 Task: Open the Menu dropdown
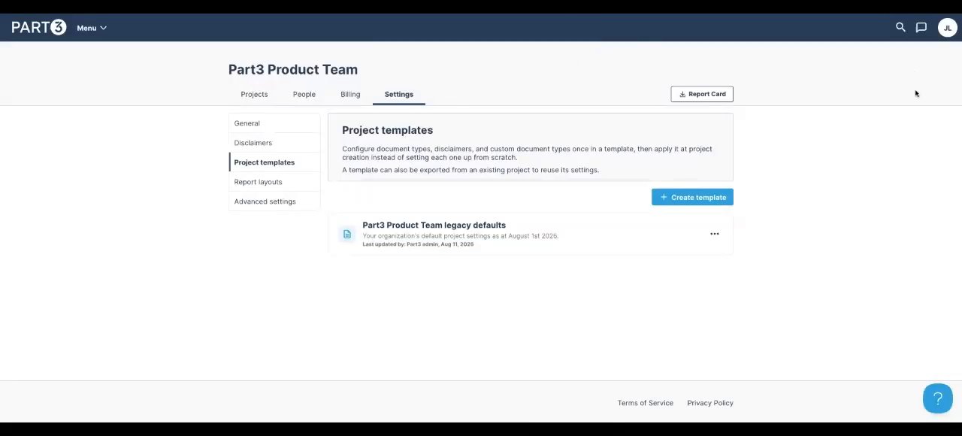[92, 28]
